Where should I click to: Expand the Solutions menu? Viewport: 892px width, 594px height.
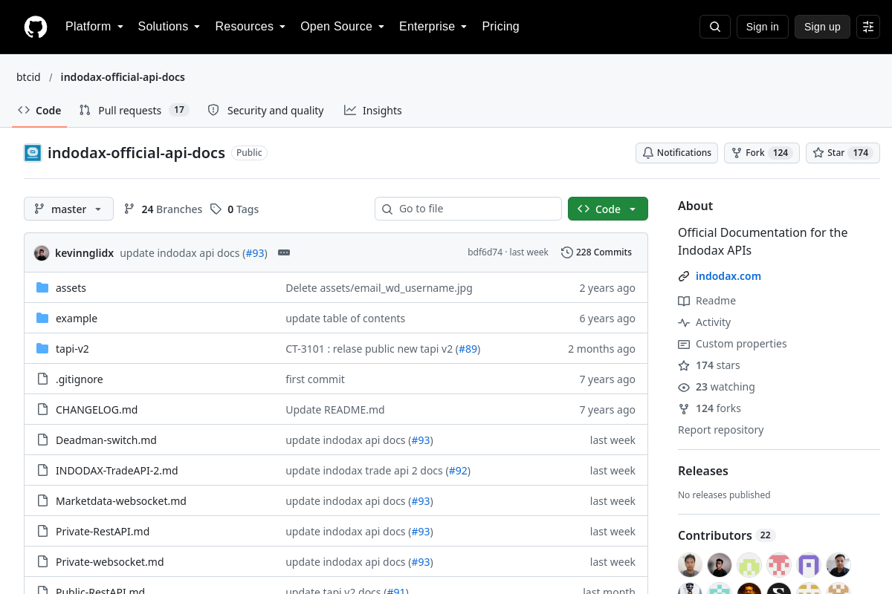pos(169,27)
